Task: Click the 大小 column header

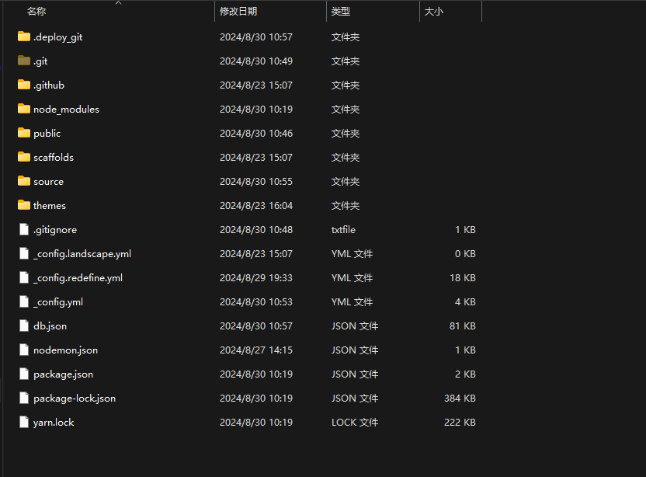Action: point(434,12)
